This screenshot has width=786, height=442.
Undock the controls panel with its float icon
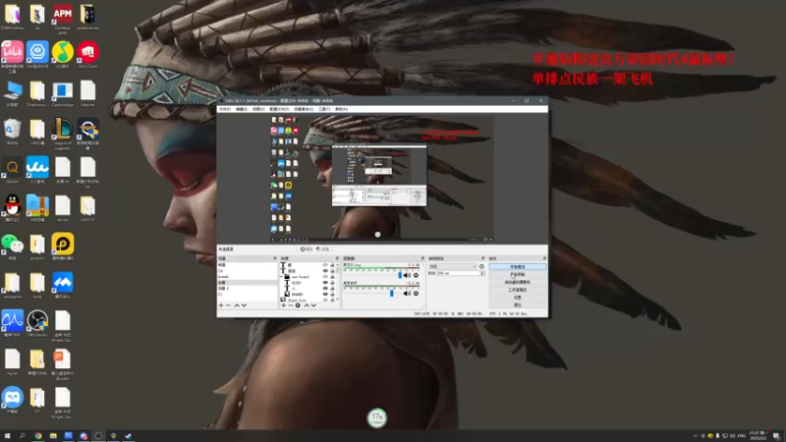[x=544, y=258]
